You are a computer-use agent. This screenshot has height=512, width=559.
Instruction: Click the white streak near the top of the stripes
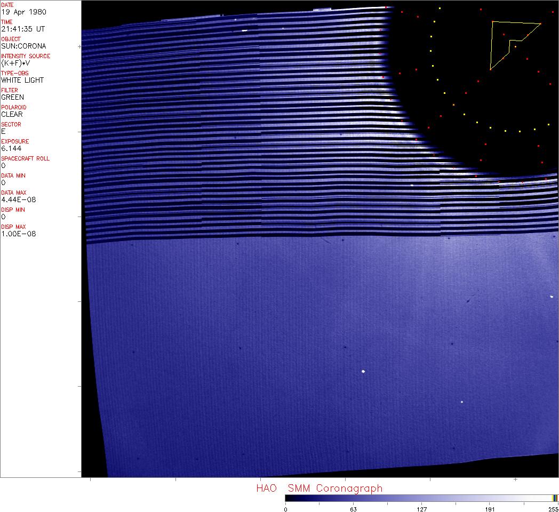point(244,30)
